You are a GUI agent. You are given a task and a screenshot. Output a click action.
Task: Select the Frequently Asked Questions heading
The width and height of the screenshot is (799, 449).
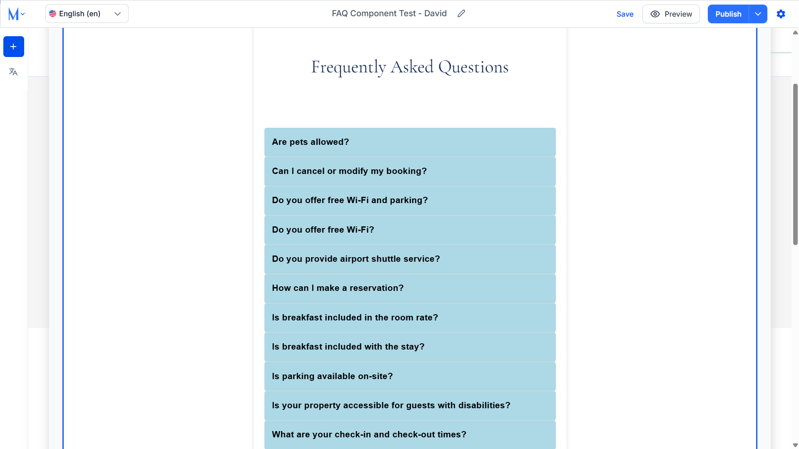(x=410, y=67)
